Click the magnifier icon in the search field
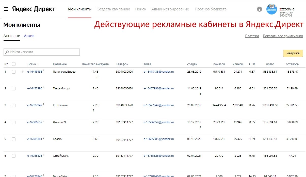This screenshot has height=177, width=306. [7, 52]
